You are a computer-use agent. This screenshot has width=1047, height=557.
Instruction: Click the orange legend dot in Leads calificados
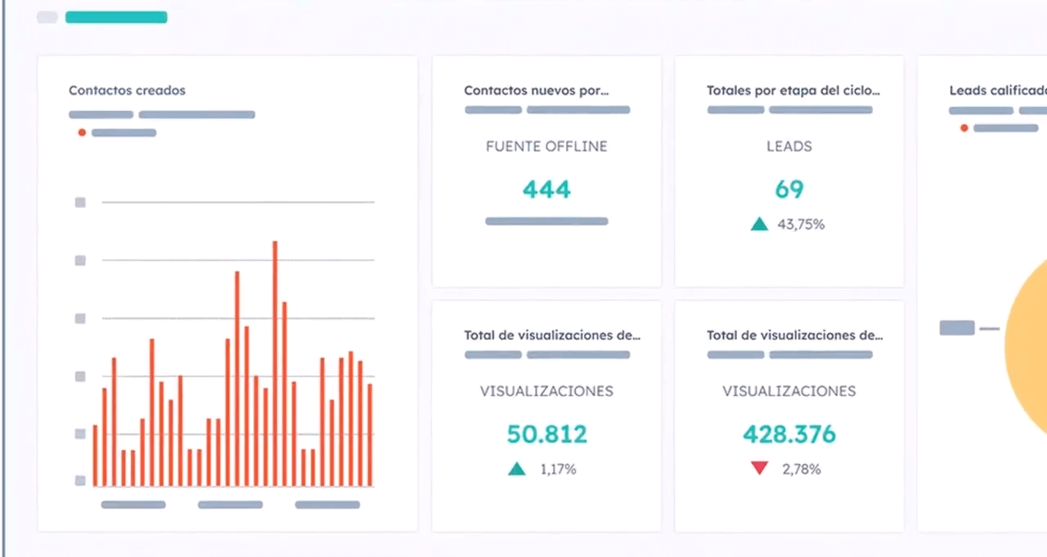(964, 128)
